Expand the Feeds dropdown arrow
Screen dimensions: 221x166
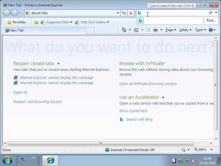coord(142,30)
